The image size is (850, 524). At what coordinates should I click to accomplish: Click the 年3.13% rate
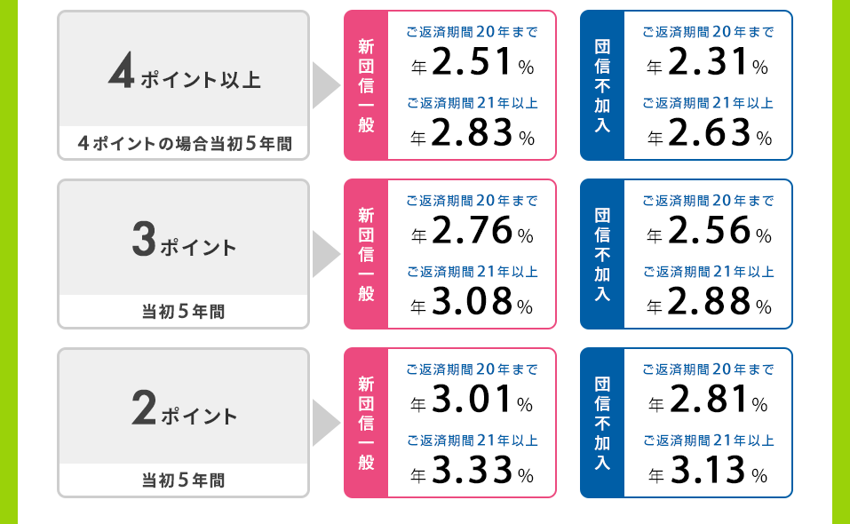tap(708, 471)
